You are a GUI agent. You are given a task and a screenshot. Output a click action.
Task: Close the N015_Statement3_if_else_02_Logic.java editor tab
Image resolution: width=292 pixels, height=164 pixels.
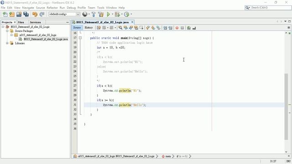tap(132, 22)
